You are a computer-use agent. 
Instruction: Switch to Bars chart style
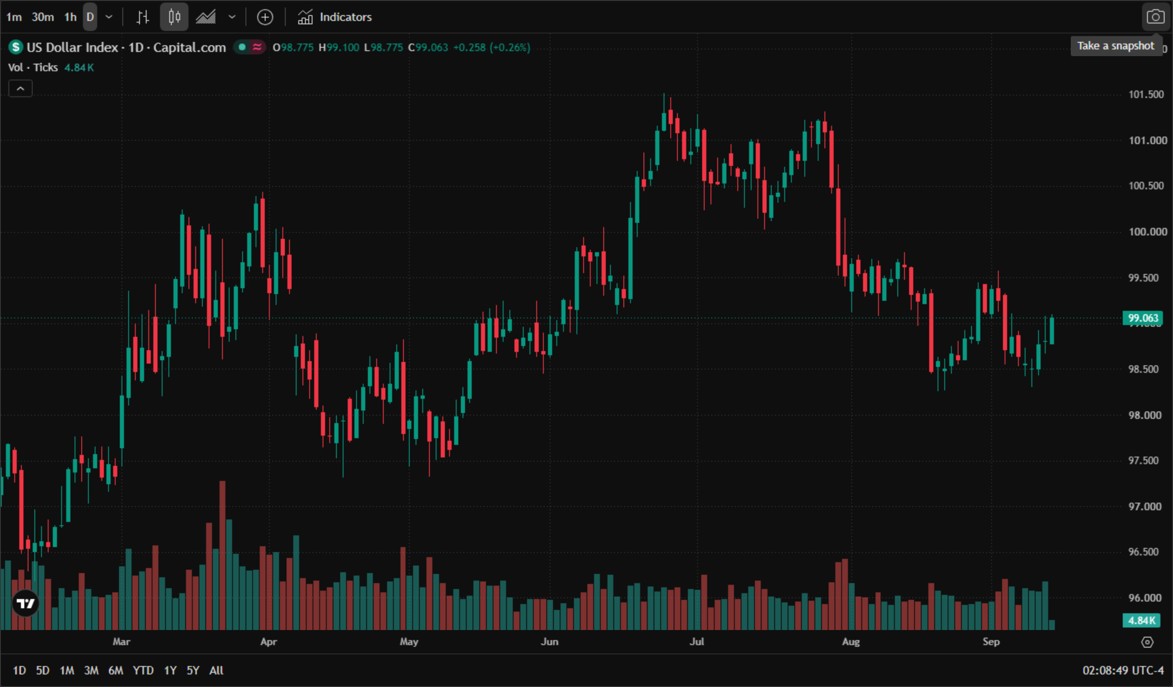pyautogui.click(x=143, y=17)
